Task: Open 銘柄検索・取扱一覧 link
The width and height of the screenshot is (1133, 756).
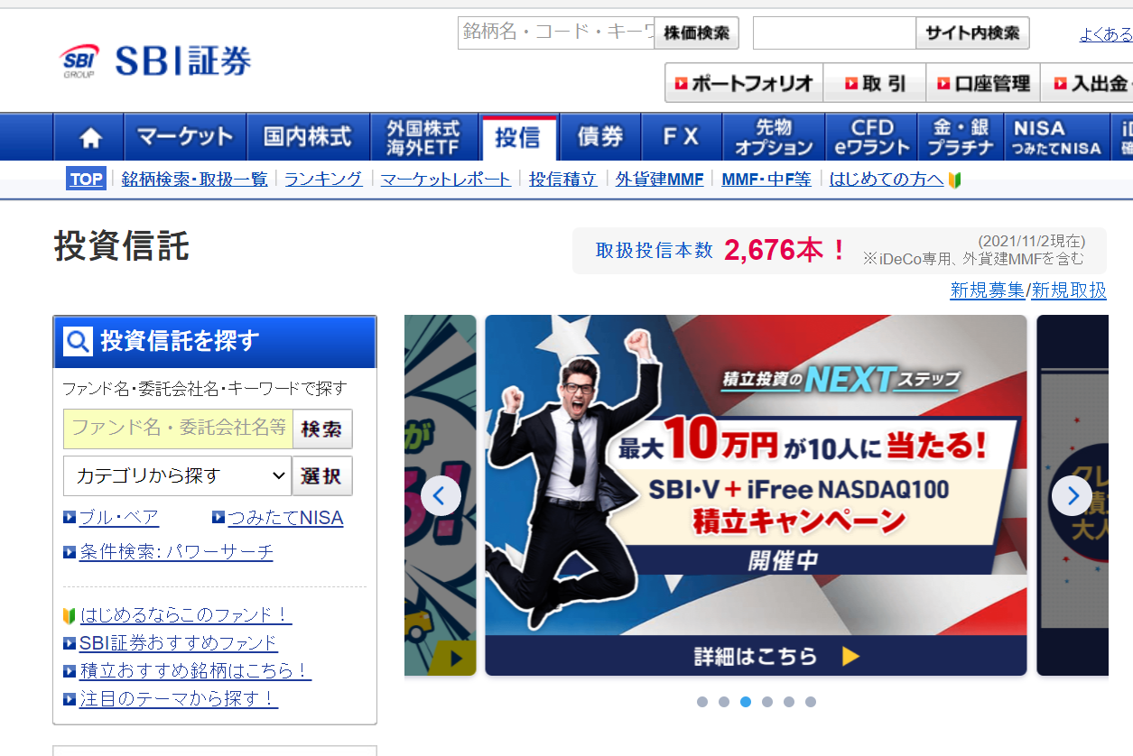Action: 194,180
